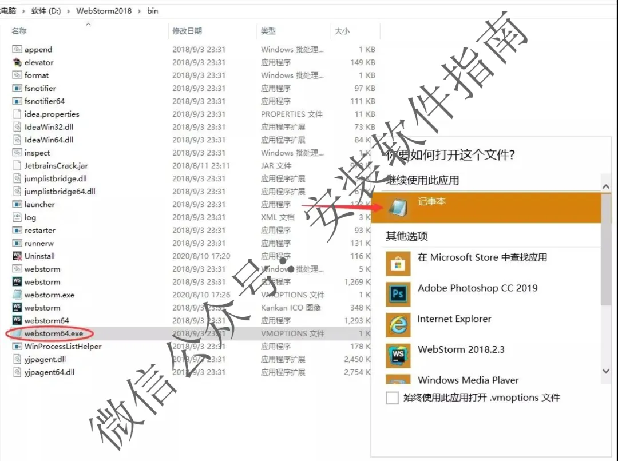Sort files by 名称 column header
618x461 pixels.
19,31
